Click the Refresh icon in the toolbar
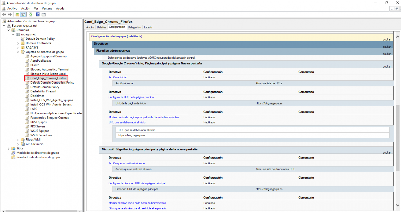401x212 pixels. pyautogui.click(x=31, y=14)
